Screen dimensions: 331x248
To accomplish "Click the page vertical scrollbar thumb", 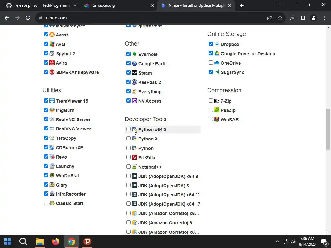I will click(x=328, y=129).
